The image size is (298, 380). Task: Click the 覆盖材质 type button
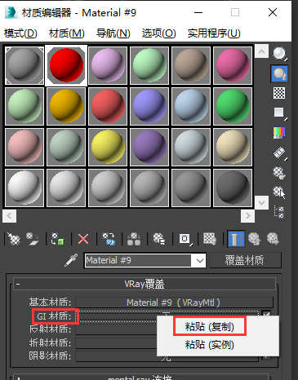pos(244,260)
